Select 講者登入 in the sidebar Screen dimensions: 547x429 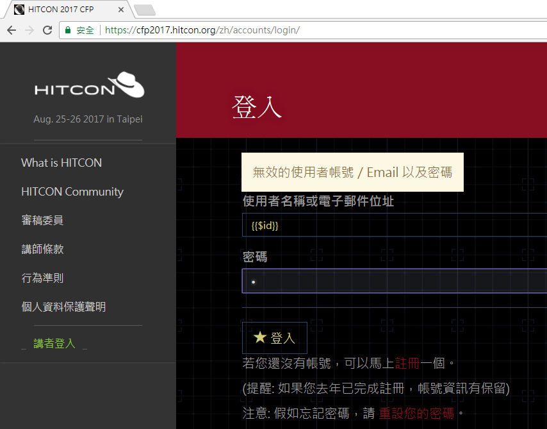click(x=54, y=344)
